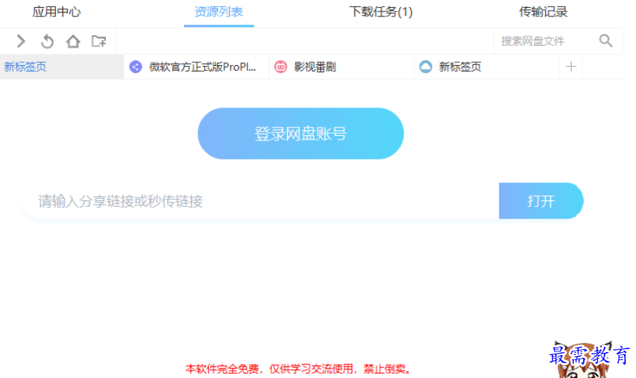Open 下载任务(1) tab
Viewport: 636px width, 378px height.
tap(381, 11)
